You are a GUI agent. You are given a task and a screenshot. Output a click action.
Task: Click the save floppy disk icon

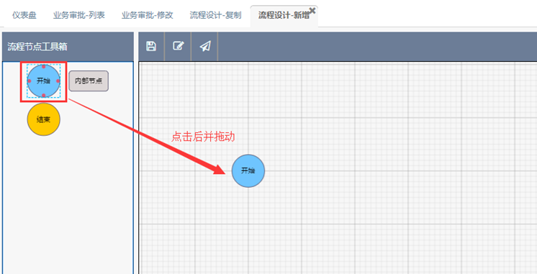(x=151, y=46)
